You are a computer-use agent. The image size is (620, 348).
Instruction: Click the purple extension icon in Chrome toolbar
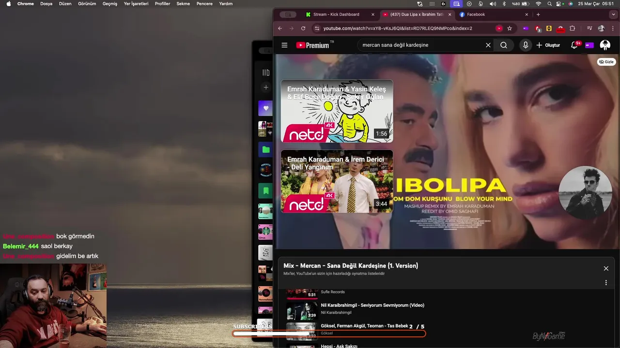[526, 29]
